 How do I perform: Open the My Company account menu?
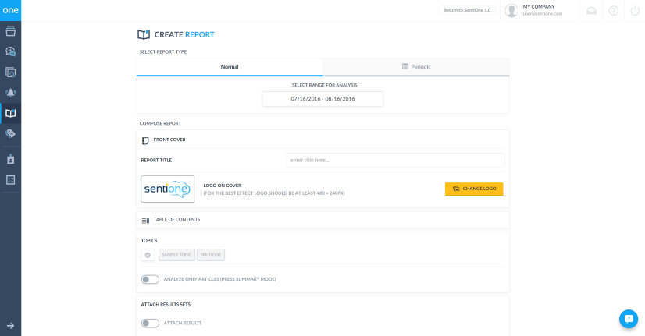point(539,10)
